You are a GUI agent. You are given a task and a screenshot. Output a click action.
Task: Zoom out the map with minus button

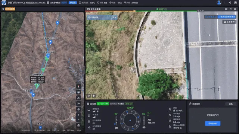click(x=78, y=120)
